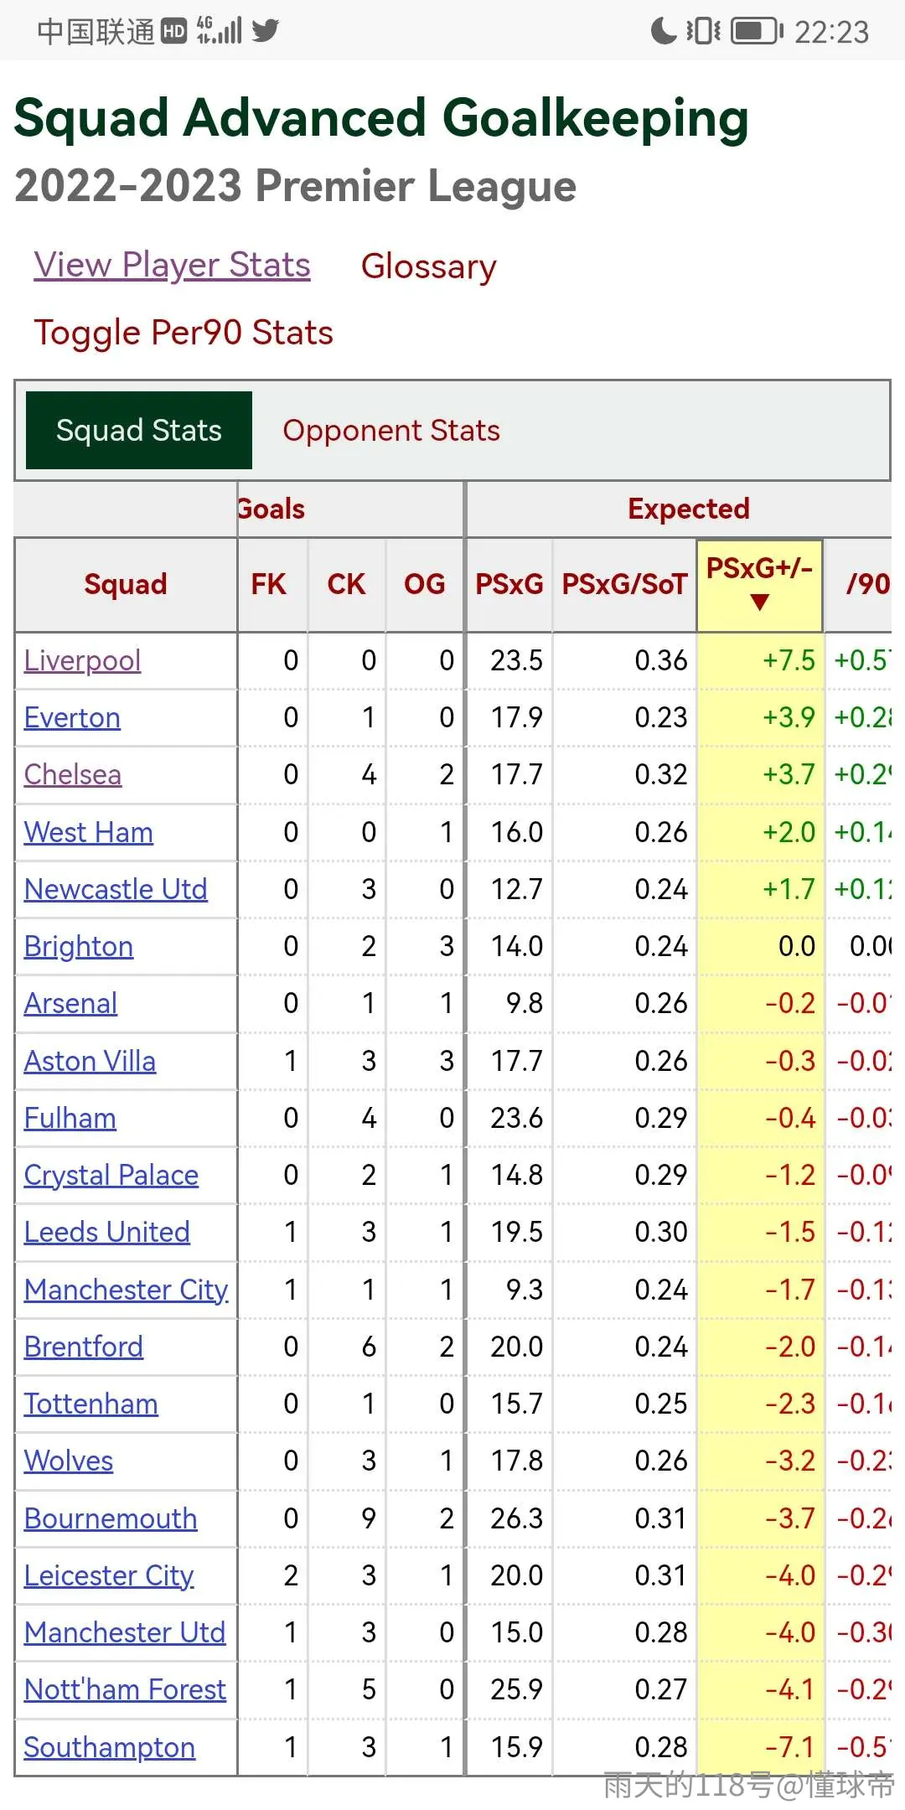Select the Squad Stats tab
905x1810 pixels.
tap(139, 430)
